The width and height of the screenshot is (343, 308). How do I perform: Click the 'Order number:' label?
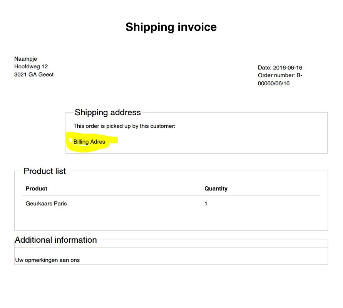coord(276,76)
